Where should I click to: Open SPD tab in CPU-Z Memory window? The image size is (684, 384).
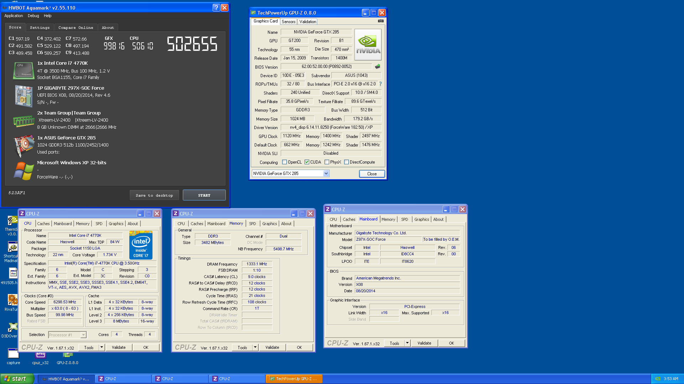click(253, 224)
